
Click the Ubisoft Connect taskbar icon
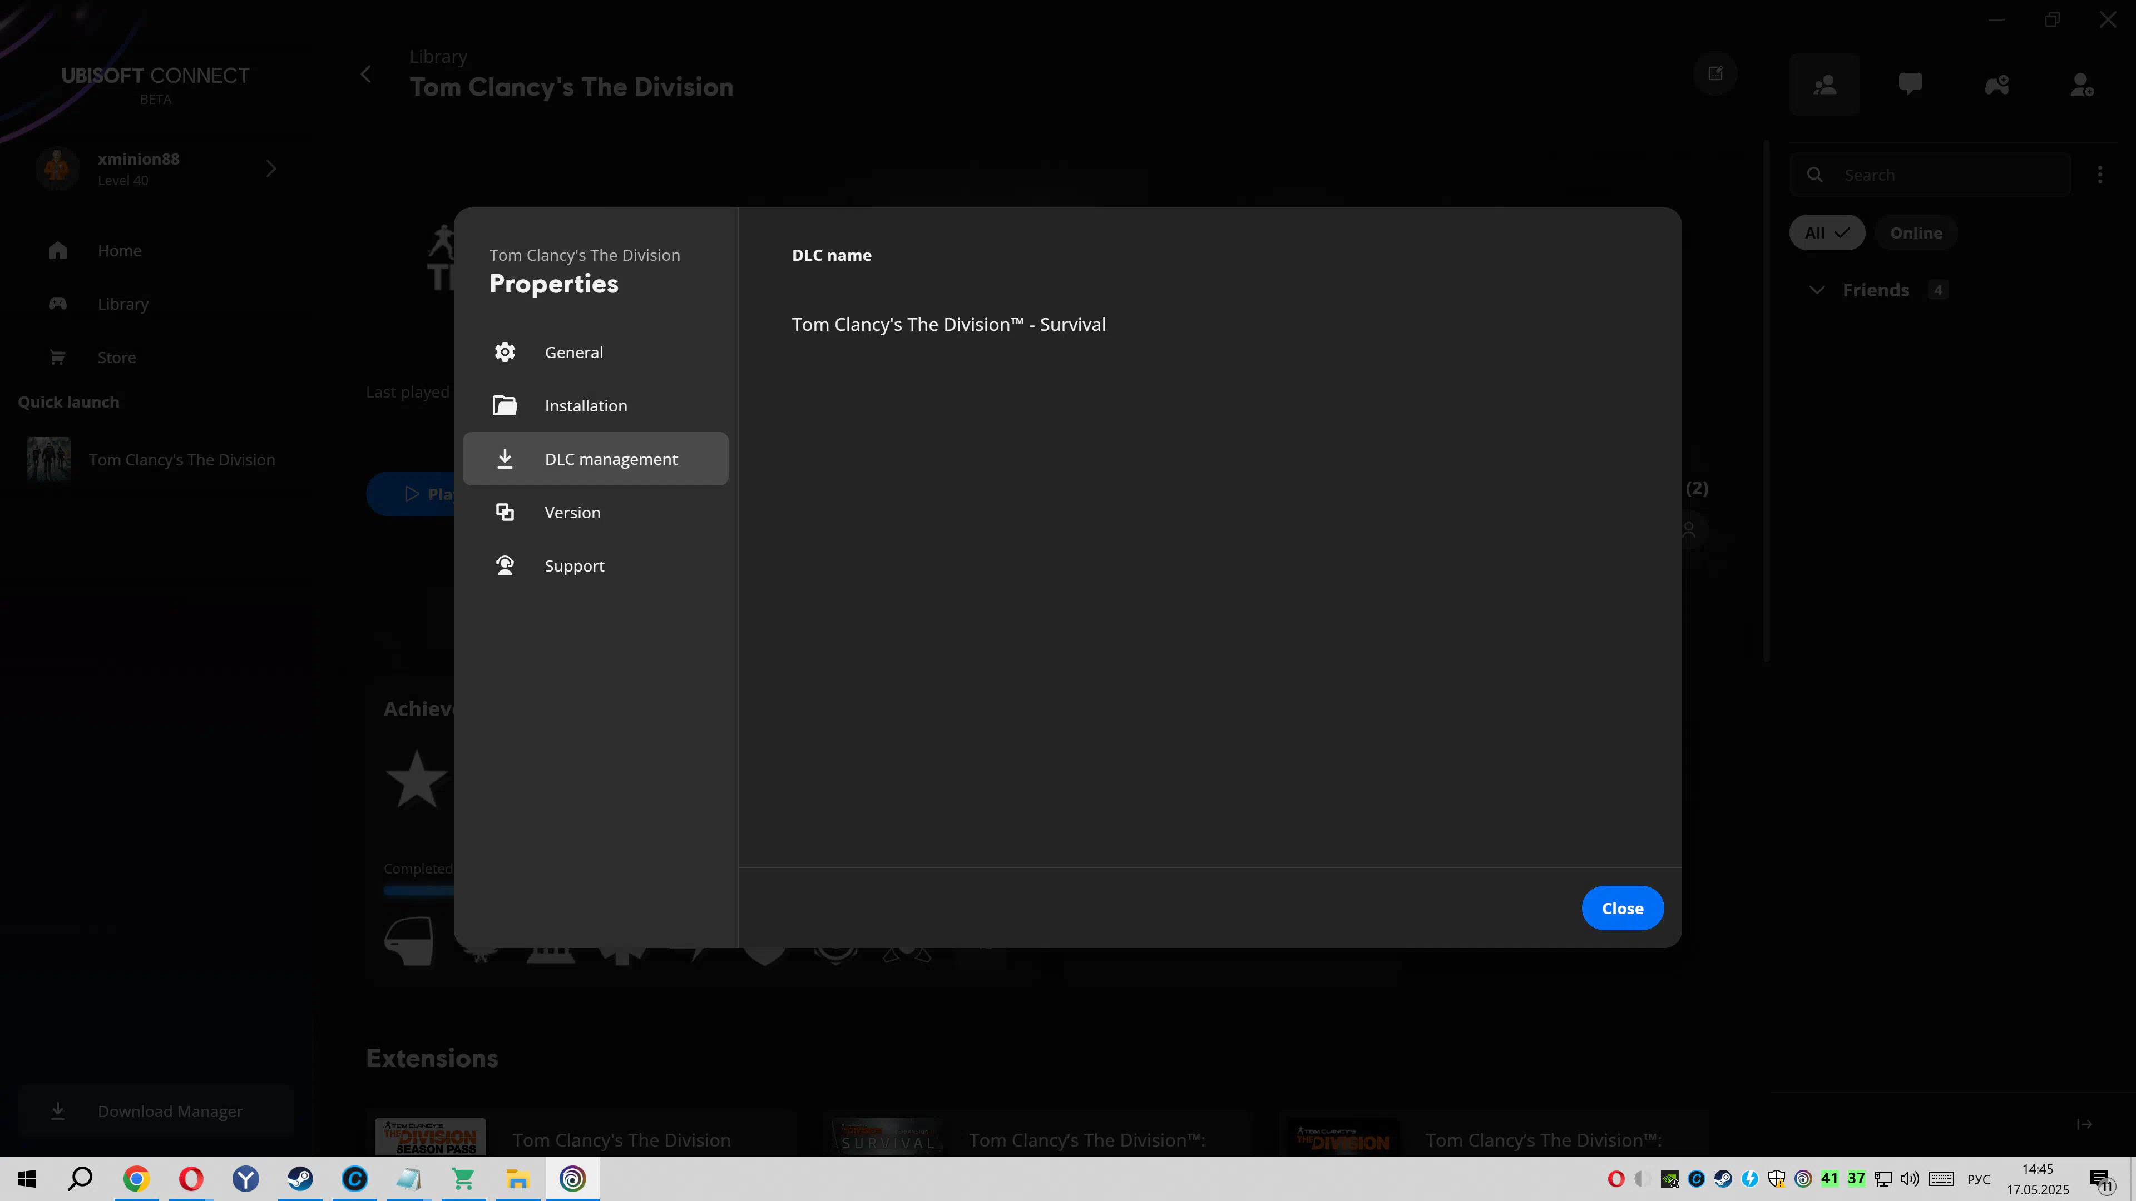pyautogui.click(x=573, y=1179)
